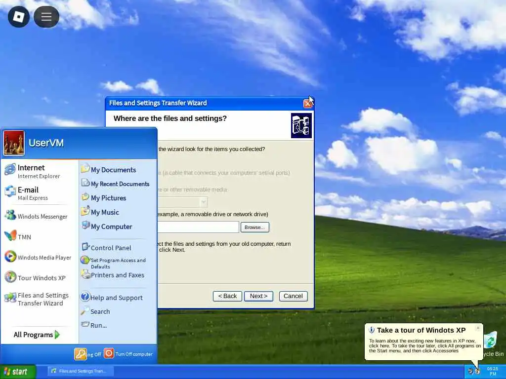Screen dimensions: 506x379
Task: Click the Run icon
Action: tap(85, 325)
